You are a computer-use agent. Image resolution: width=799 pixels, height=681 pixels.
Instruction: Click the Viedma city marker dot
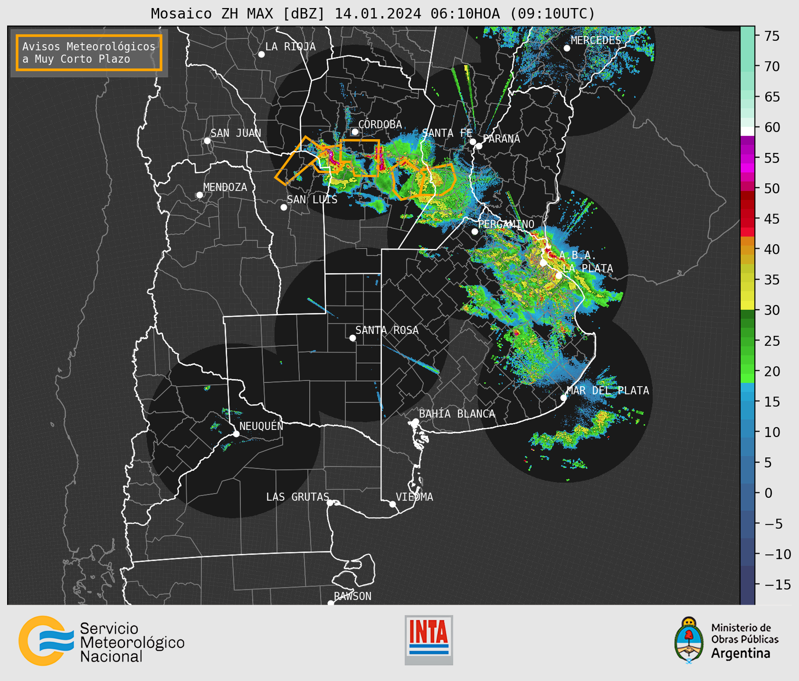tap(392, 504)
